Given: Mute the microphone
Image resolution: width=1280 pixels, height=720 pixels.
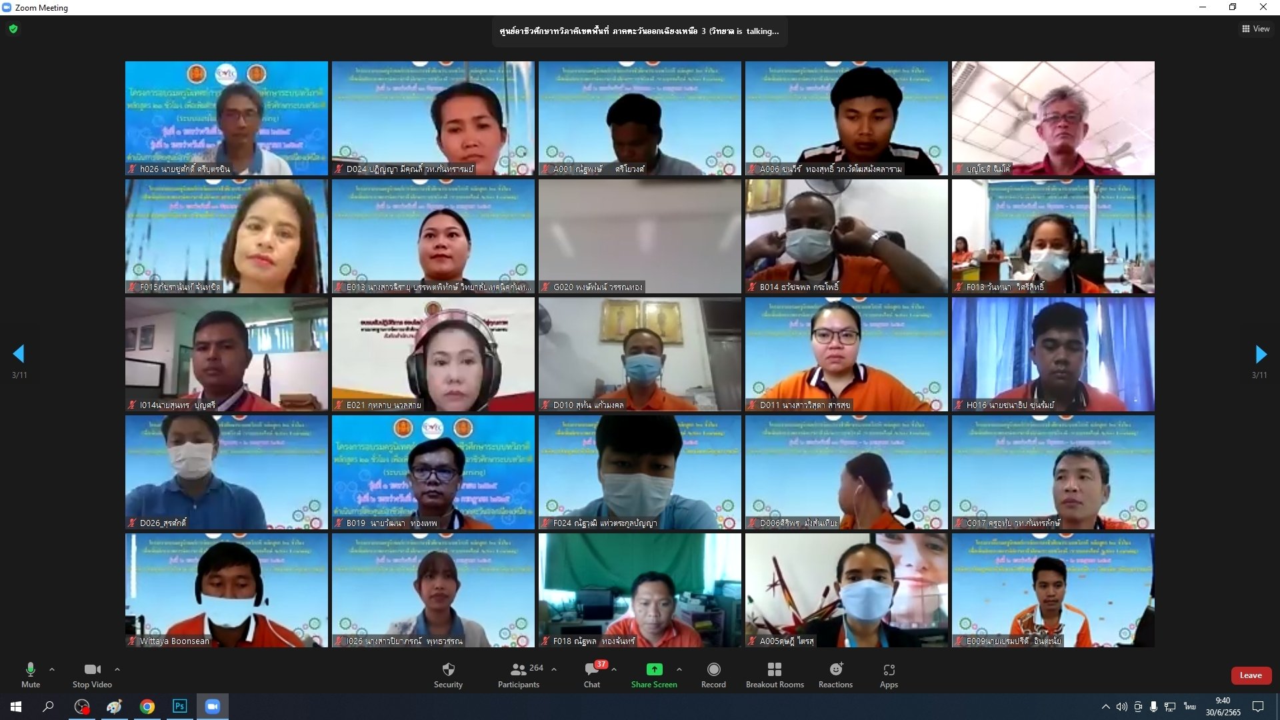Looking at the screenshot, I should click(x=31, y=674).
